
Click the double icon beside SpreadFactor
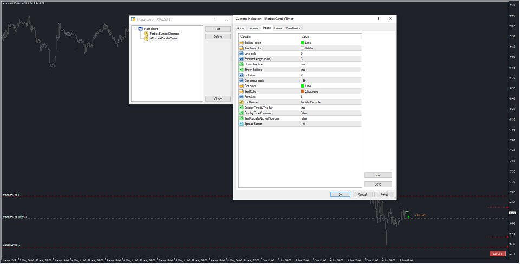pyautogui.click(x=241, y=124)
